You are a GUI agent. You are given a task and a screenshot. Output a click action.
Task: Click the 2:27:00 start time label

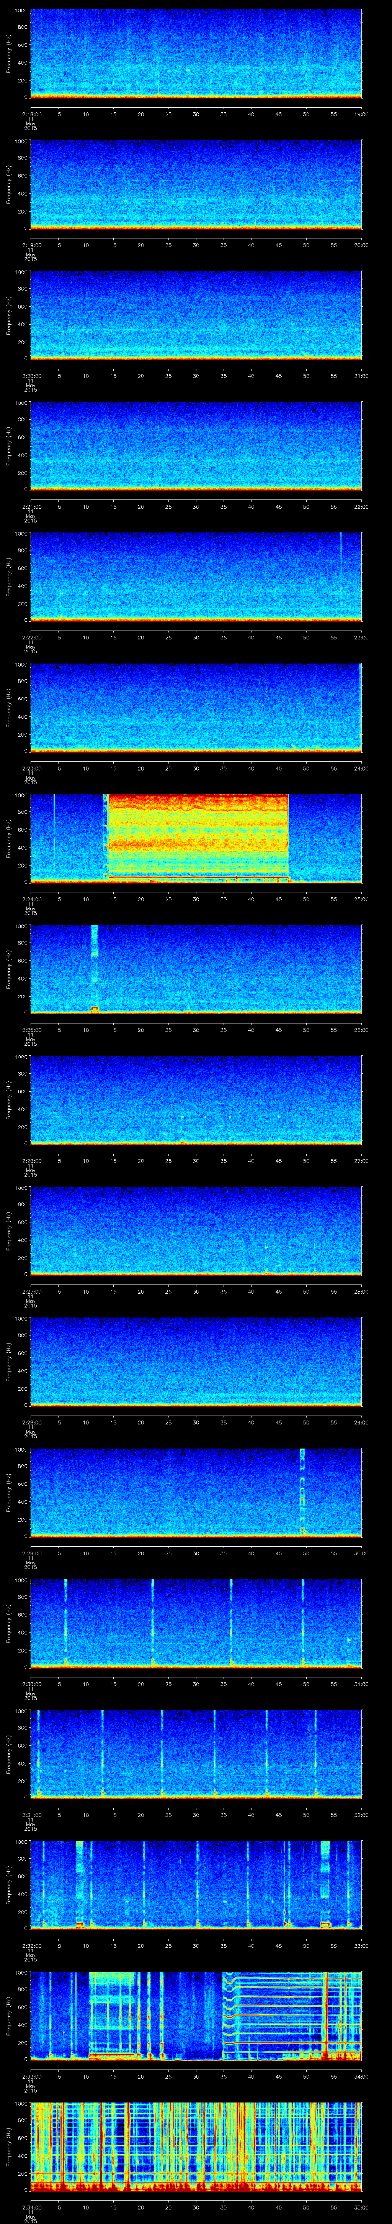tap(31, 1291)
